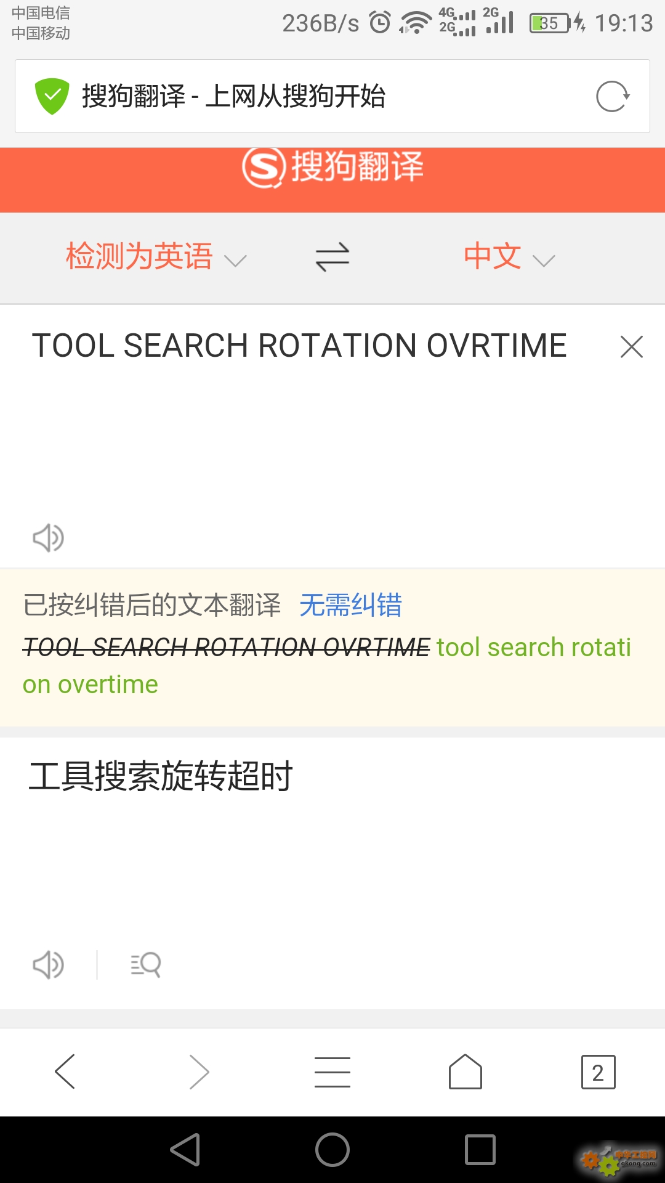
Task: Go back with browser back arrow
Action: point(65,1071)
